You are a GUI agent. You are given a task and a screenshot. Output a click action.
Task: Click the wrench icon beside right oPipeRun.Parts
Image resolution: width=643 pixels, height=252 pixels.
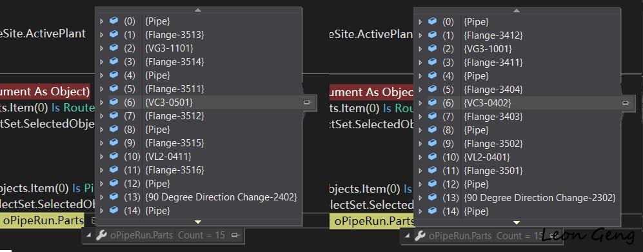[419, 236]
